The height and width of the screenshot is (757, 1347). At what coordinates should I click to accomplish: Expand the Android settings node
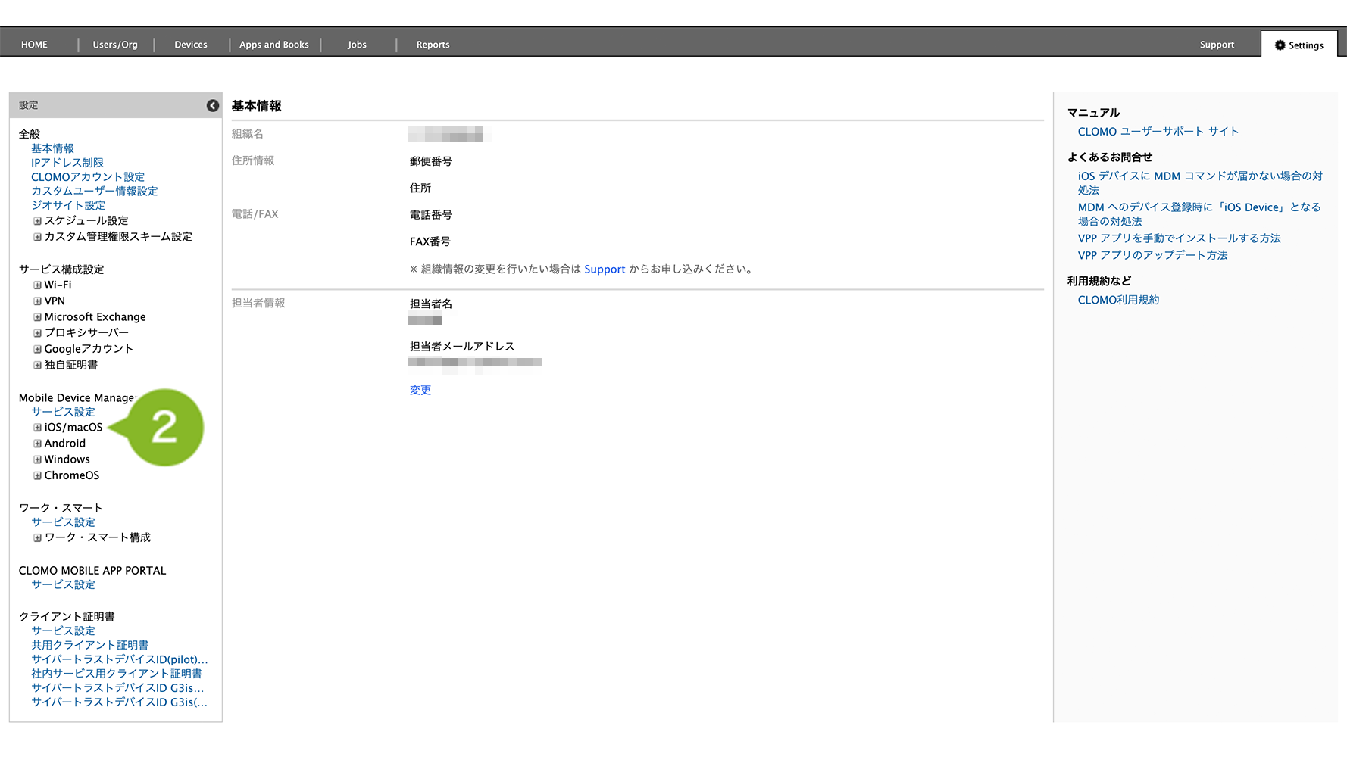point(37,444)
